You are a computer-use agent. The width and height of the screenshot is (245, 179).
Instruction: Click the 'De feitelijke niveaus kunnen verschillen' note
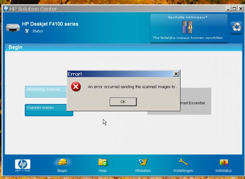click(x=188, y=38)
